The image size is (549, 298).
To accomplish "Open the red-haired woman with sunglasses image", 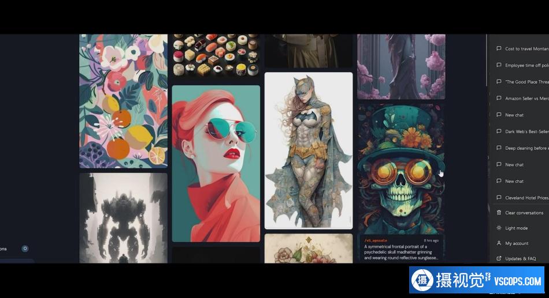I will pyautogui.click(x=216, y=164).
